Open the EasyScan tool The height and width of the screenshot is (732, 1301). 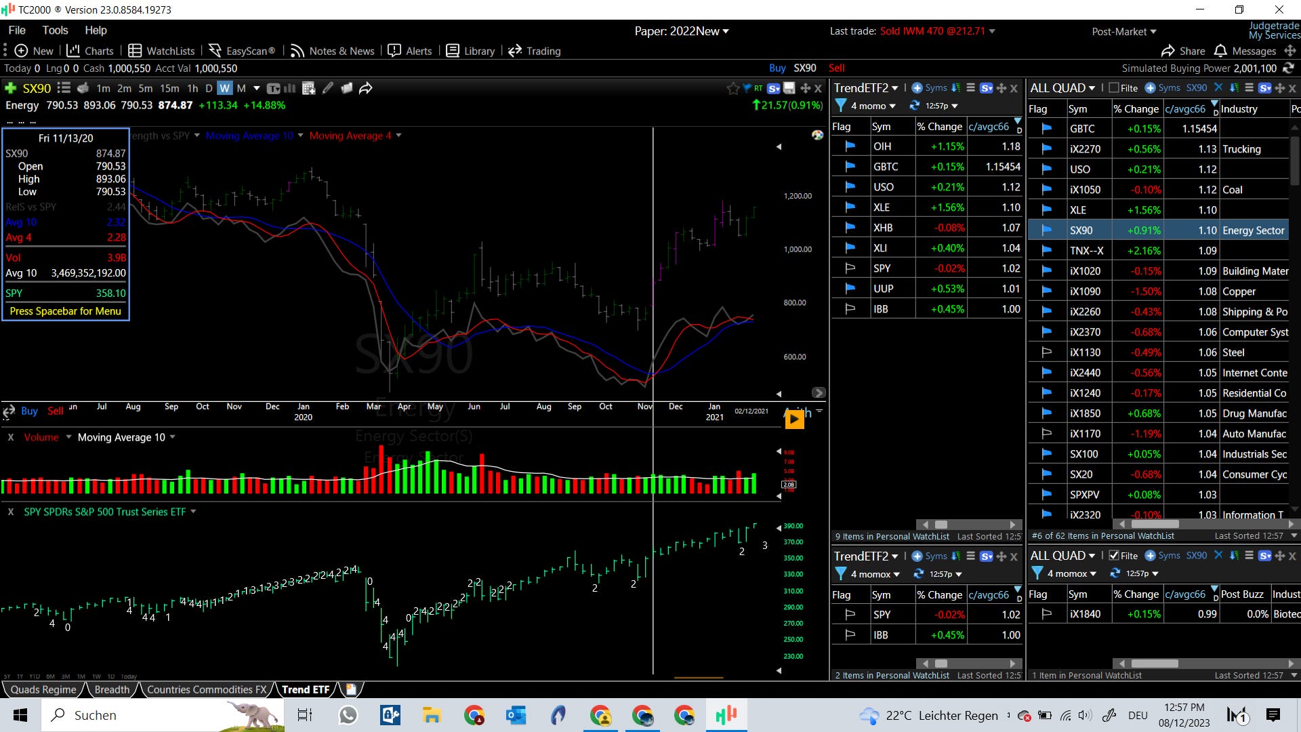242,51
